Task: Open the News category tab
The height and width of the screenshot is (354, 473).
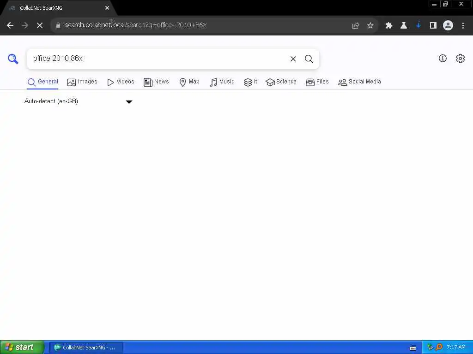Action: [x=156, y=82]
